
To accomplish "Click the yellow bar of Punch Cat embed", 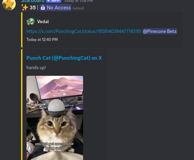I will tap(22, 105).
